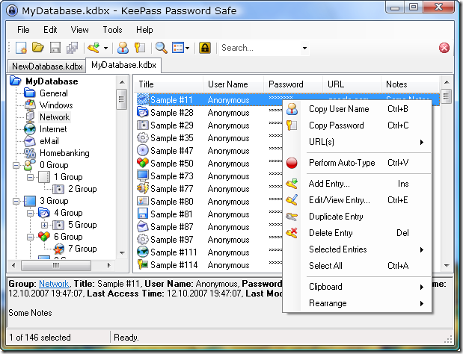Select the eMail envelope group icon
The image size is (463, 354).
click(30, 141)
